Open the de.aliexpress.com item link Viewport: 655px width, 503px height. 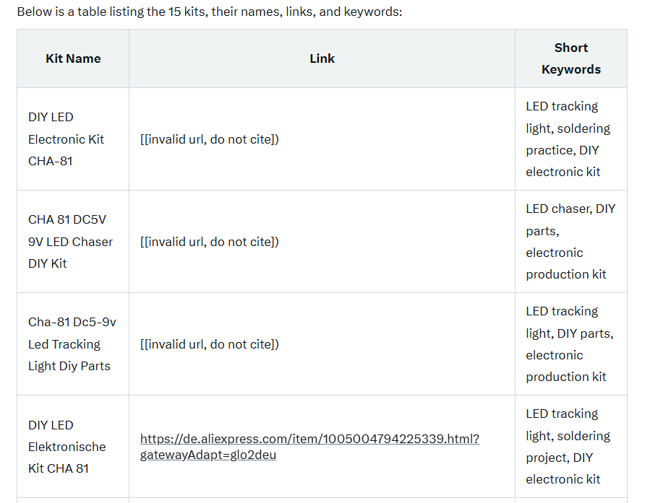coord(309,446)
